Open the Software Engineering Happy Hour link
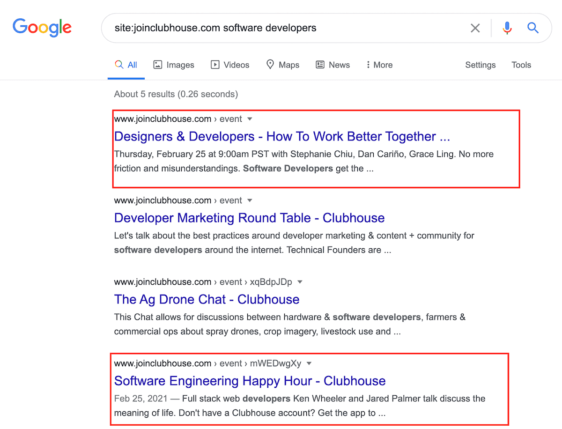The image size is (562, 429). (x=250, y=381)
